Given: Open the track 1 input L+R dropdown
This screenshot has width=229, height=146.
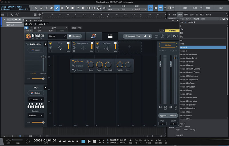Looking at the screenshot, I should point(15,25).
